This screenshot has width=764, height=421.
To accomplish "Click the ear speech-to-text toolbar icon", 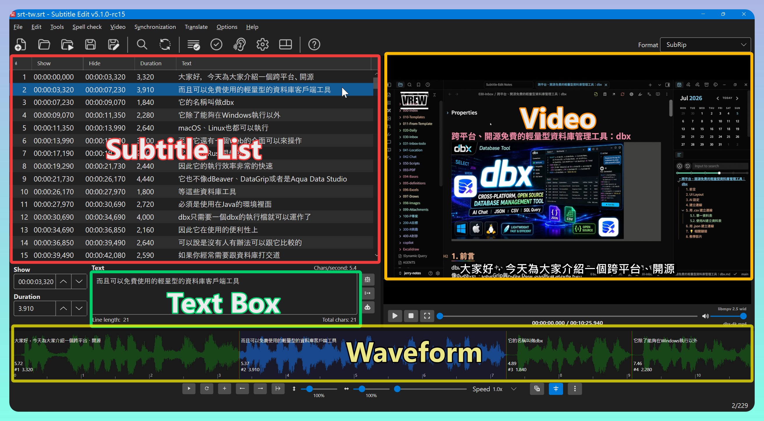I will point(239,45).
